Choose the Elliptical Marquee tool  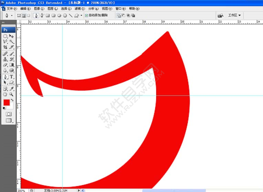[x=6, y=36]
